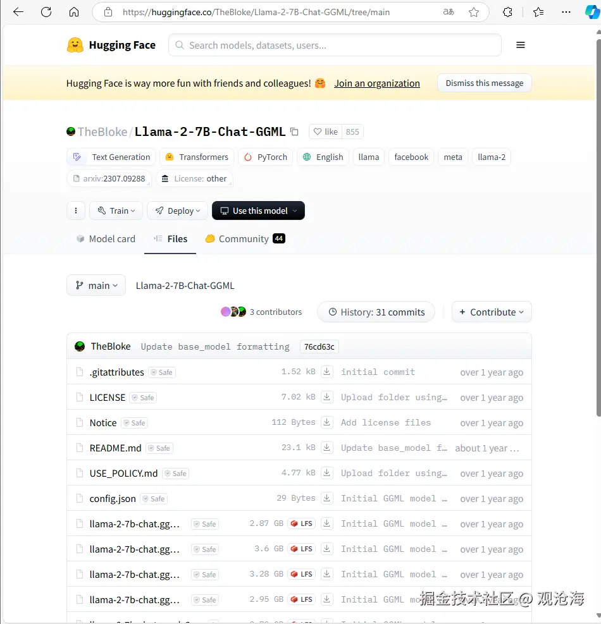
Task: Download the config.json file
Action: point(326,498)
